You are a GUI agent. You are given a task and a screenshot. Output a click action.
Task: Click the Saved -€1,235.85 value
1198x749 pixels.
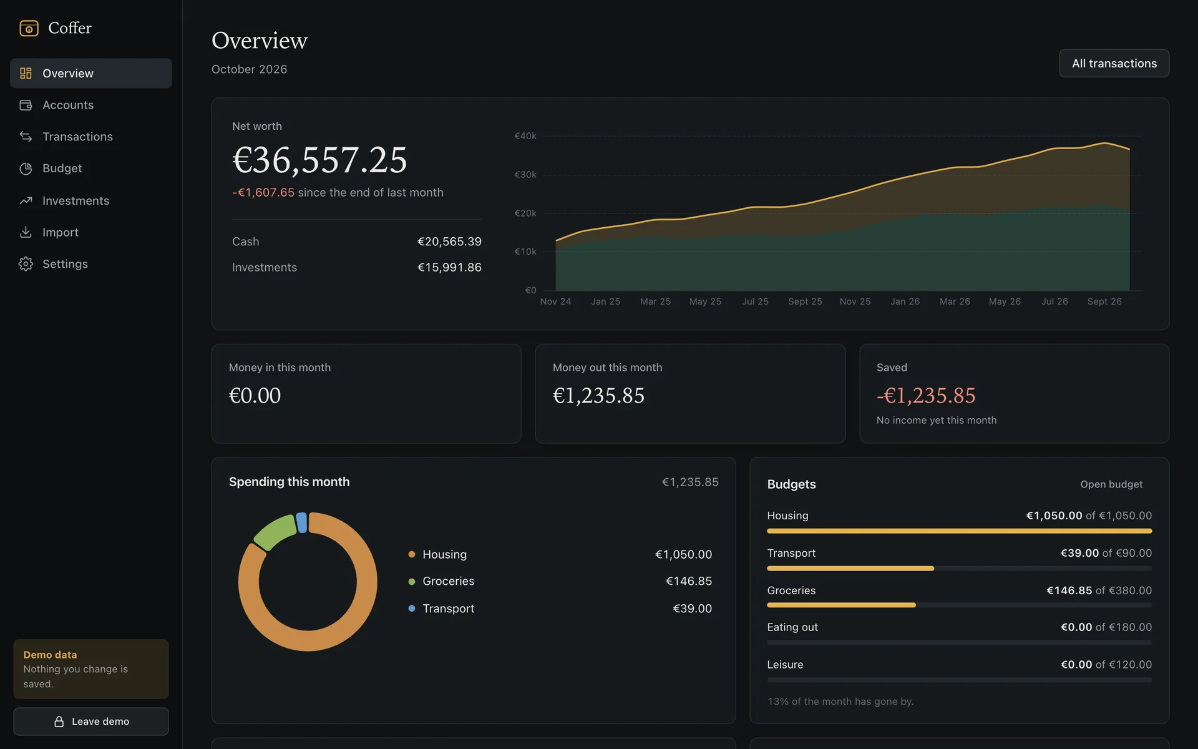pos(926,396)
